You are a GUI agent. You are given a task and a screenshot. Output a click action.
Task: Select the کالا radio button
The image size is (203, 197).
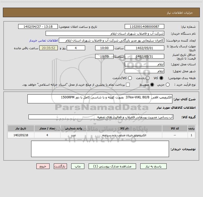[161, 78]
